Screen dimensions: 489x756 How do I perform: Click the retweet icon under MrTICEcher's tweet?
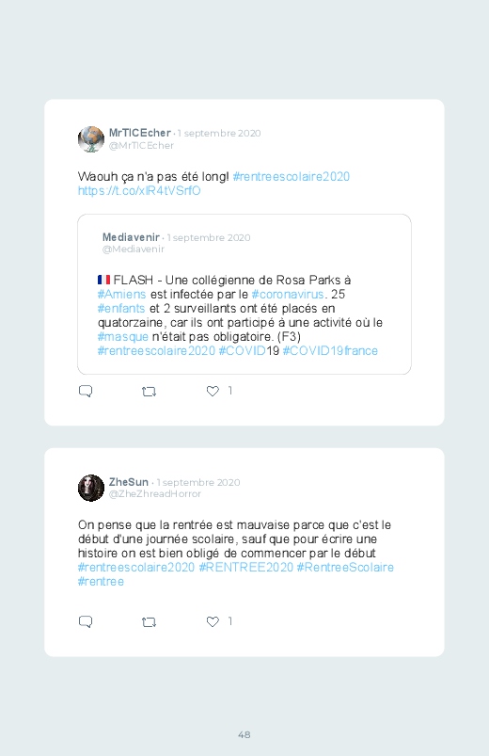(x=149, y=392)
